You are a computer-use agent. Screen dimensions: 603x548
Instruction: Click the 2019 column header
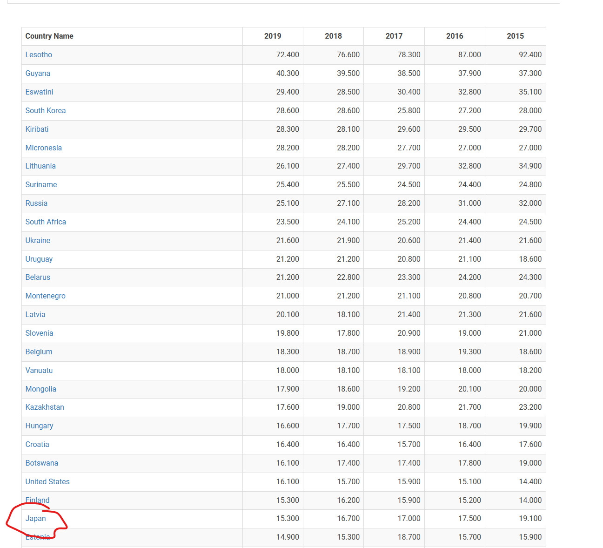273,36
